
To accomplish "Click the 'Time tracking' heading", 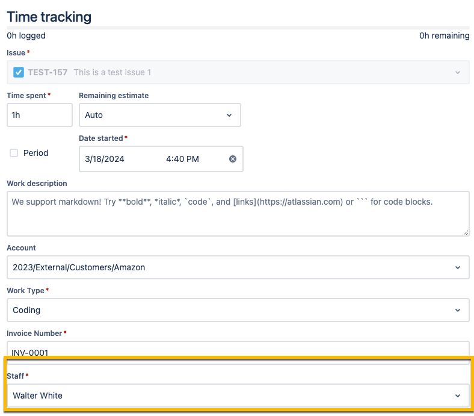I will point(49,17).
